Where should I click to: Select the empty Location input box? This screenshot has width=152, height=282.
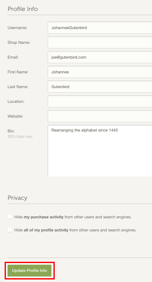[x=100, y=102]
